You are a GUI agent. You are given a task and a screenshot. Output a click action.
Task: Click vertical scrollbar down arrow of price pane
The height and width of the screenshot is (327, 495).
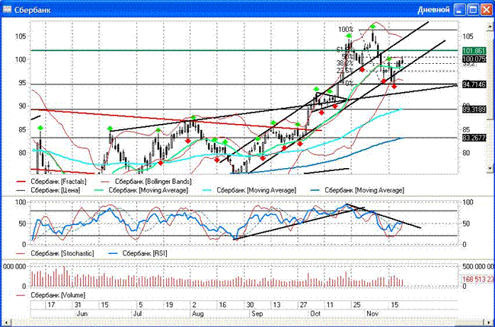coord(490,168)
